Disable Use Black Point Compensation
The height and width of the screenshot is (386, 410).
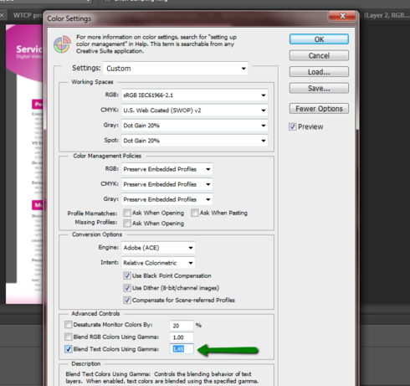[x=127, y=275]
